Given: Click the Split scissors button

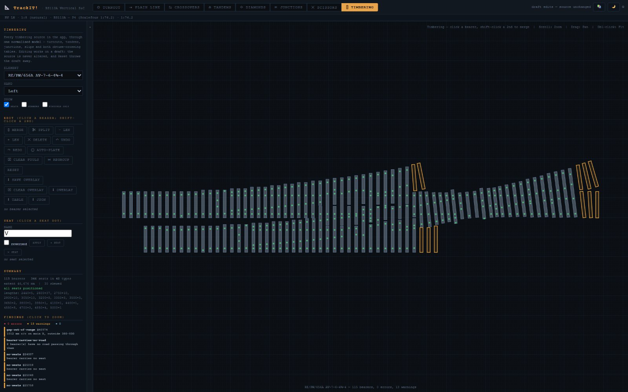Looking at the screenshot, I should click(41, 130).
